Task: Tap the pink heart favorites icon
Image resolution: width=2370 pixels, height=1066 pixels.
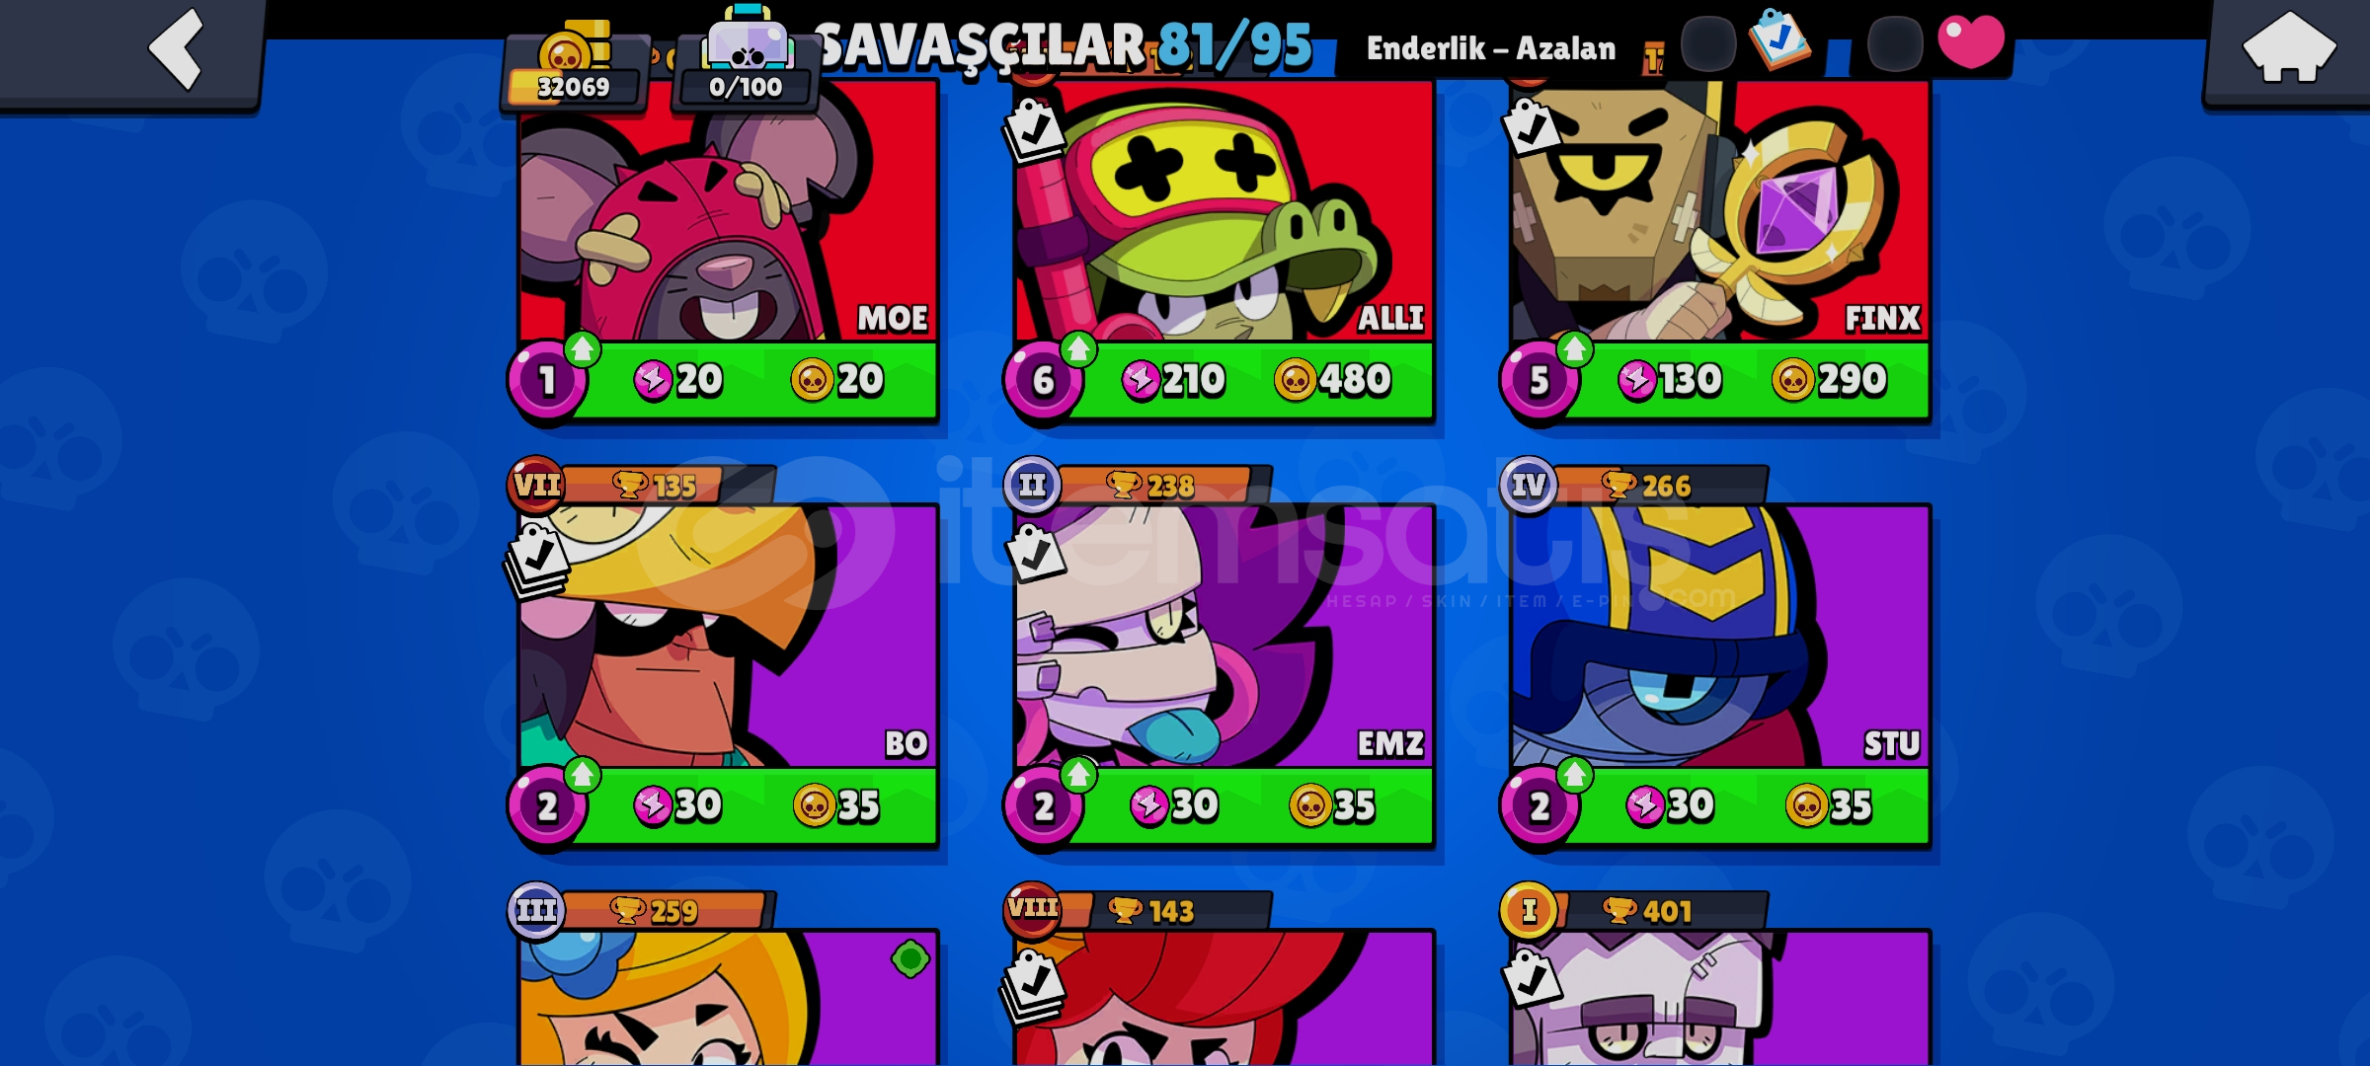Action: (x=1971, y=41)
